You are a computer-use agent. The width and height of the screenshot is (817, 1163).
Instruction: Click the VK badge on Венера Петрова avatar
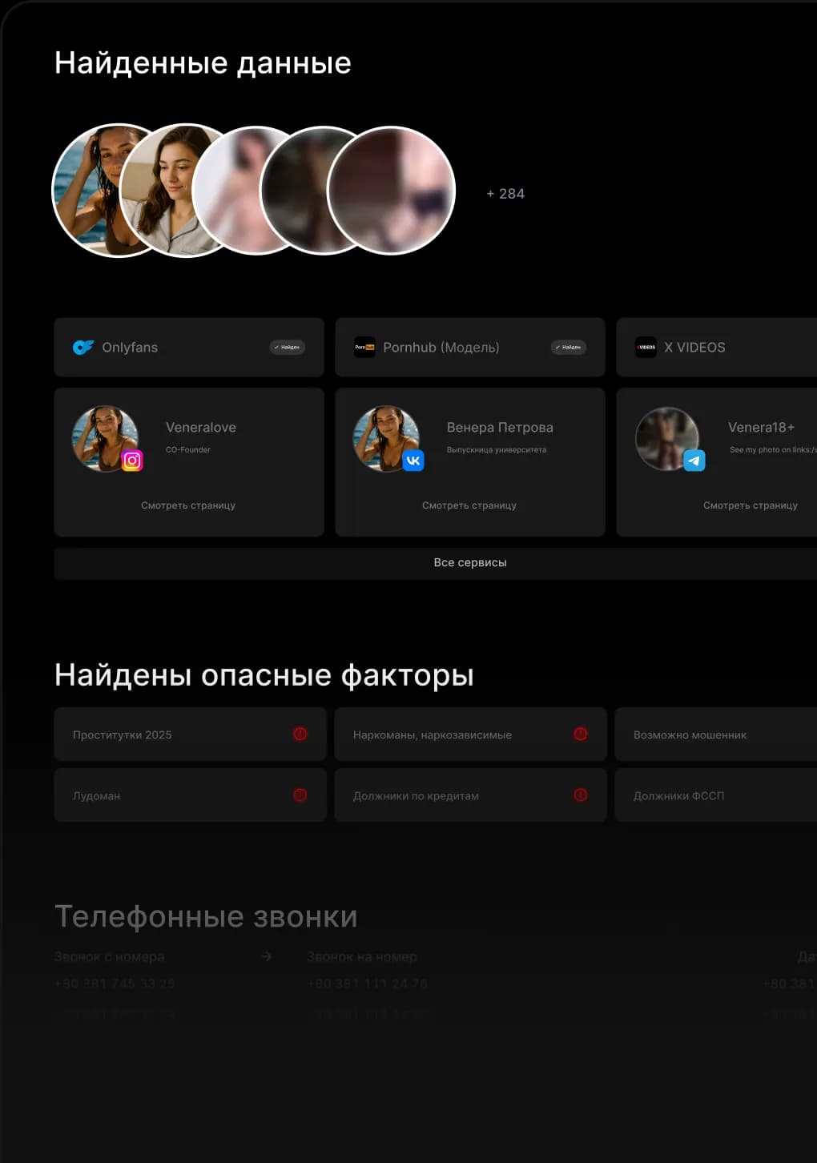413,461
